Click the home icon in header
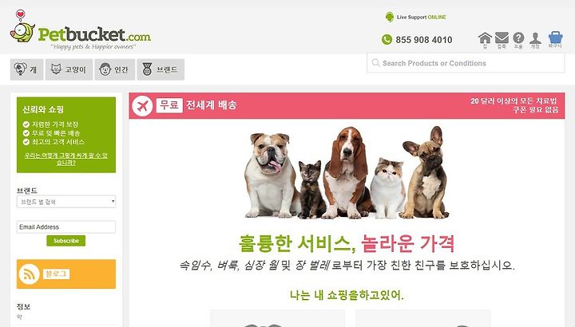Viewport: 575px width, 327px height. click(485, 38)
